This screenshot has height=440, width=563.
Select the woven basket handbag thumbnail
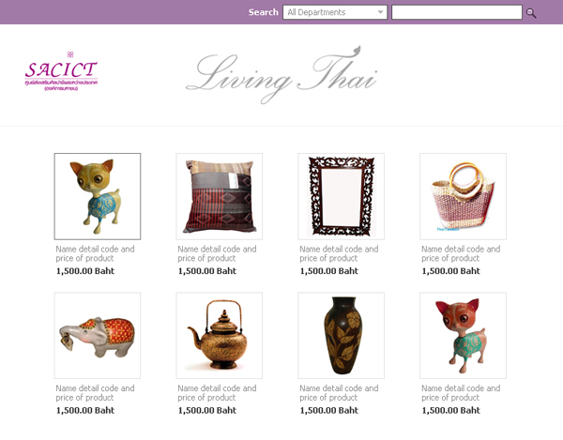tap(464, 196)
